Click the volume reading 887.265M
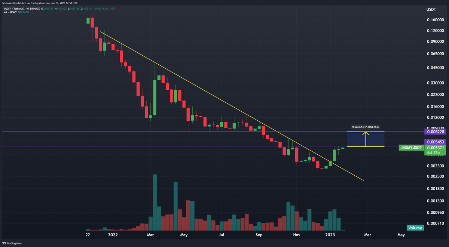This screenshot has height=247, width=449. coord(24,12)
